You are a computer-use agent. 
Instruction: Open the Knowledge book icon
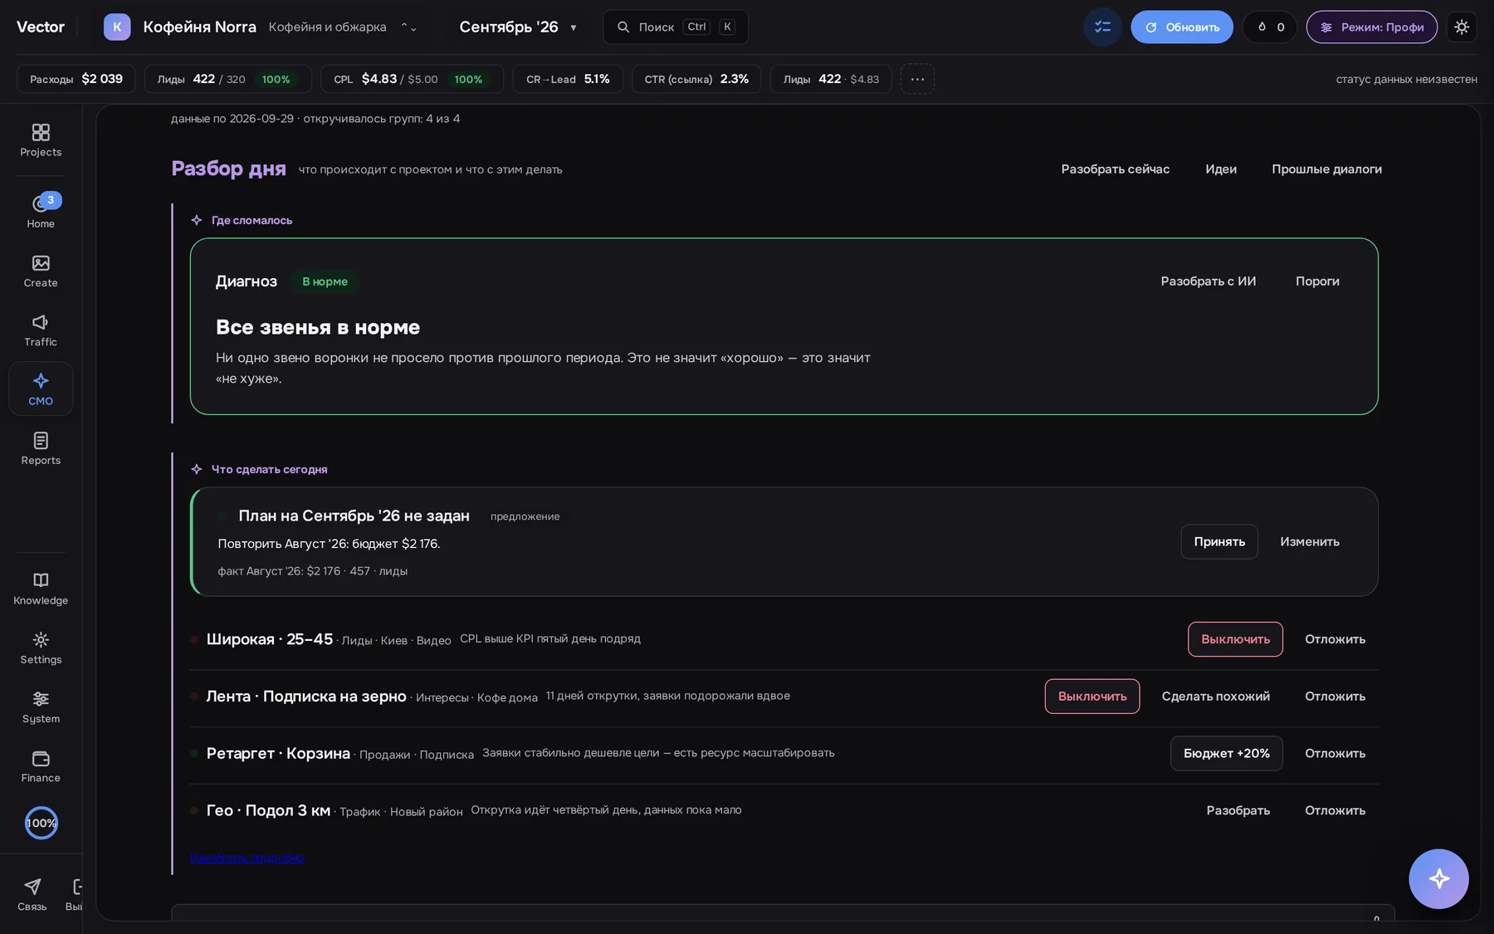41,588
